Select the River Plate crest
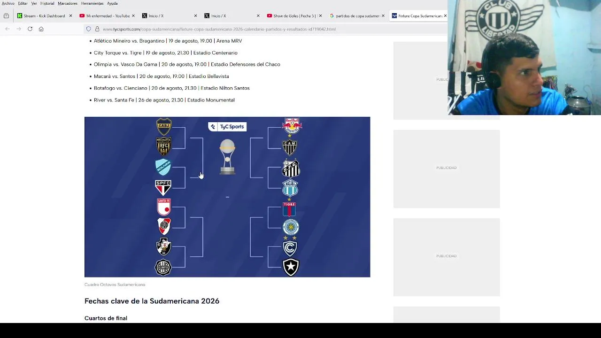This screenshot has width=601, height=338. pyautogui.click(x=163, y=226)
